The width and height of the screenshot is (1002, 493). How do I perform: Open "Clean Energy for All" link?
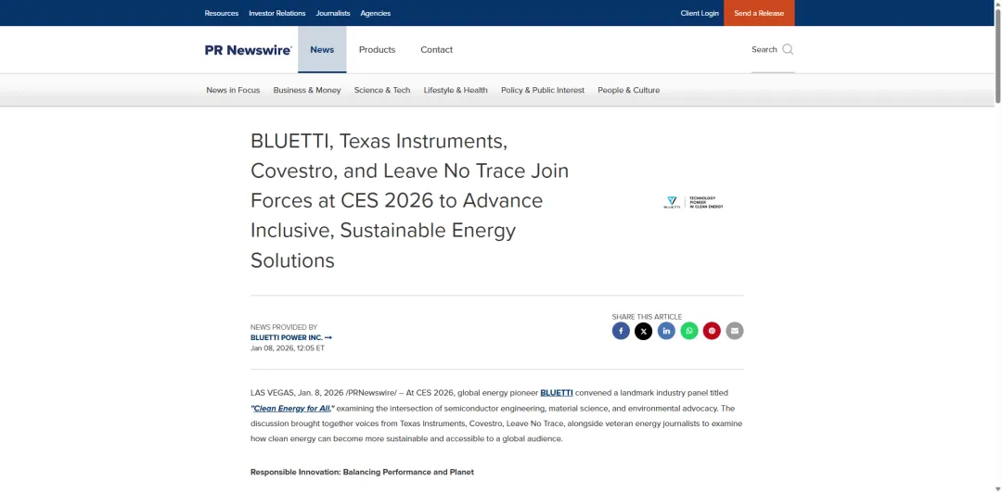tap(292, 408)
